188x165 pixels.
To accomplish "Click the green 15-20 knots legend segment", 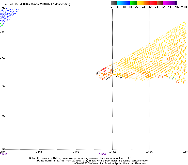I will pyautogui.click(x=134, y=3).
